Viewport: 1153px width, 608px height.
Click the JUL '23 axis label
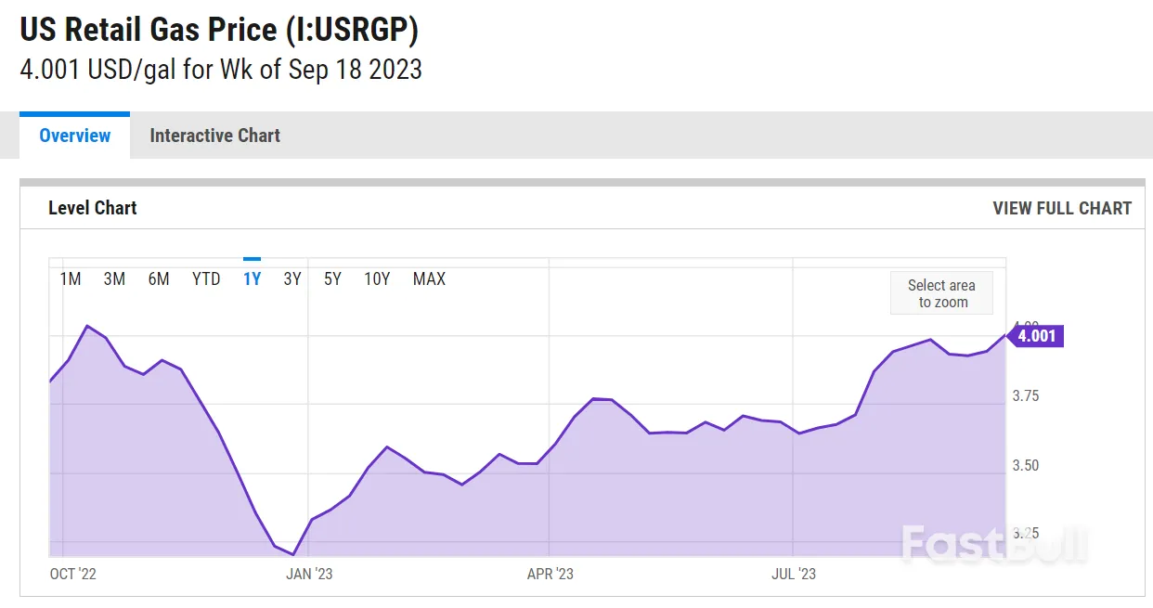click(794, 574)
